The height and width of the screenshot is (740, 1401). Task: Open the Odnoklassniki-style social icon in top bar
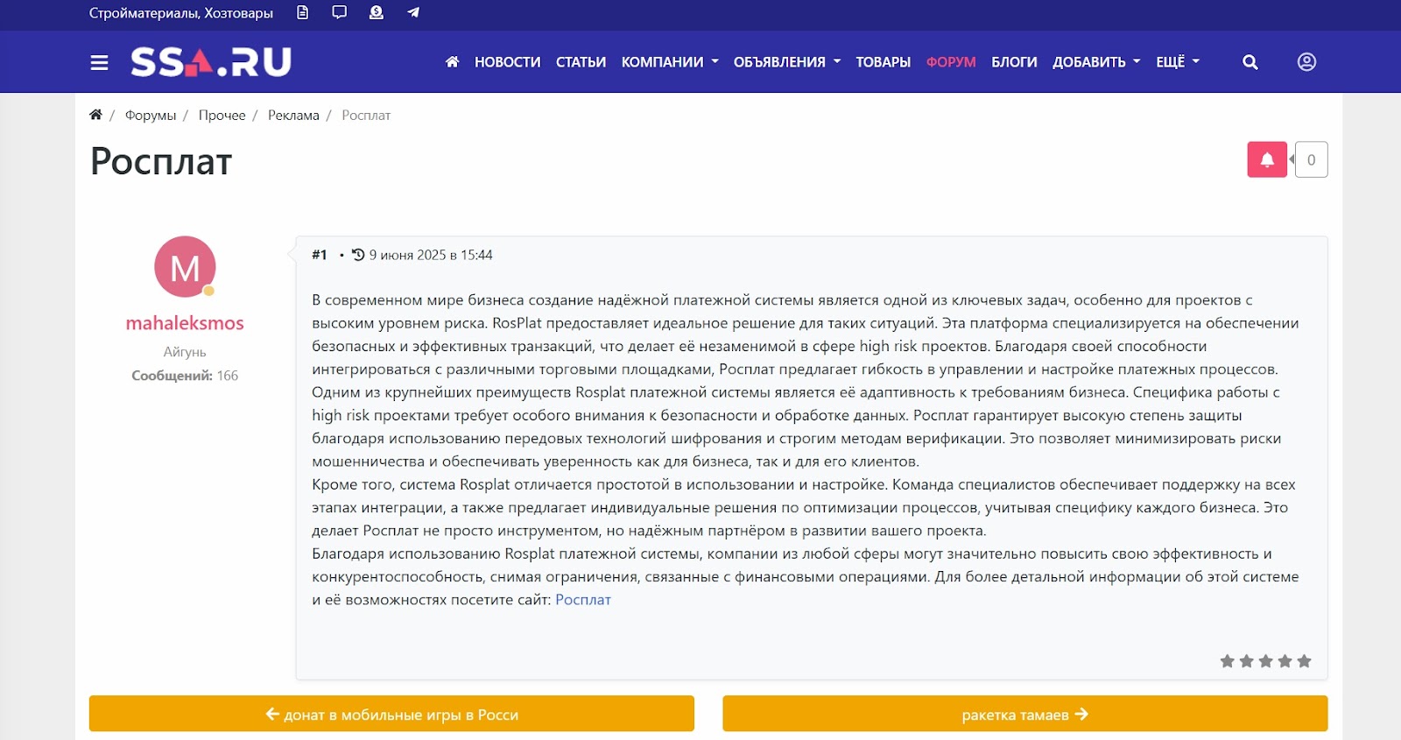tap(377, 12)
